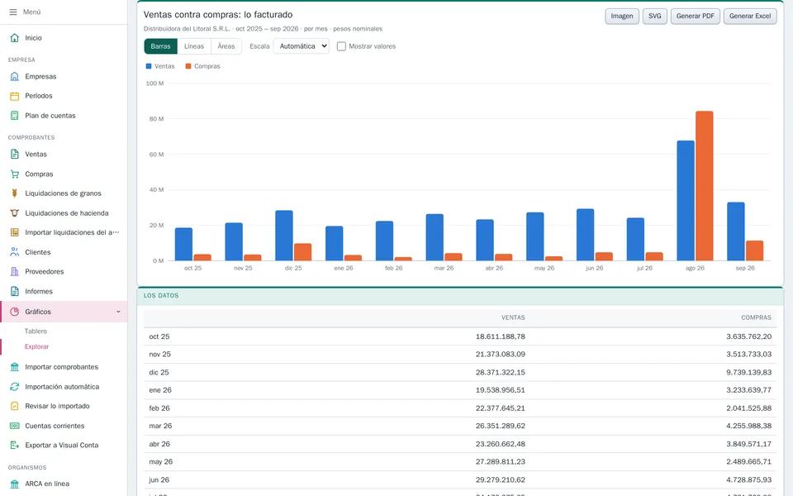793x496 pixels.
Task: Select the Cuentas corrientes money icon
Action: tap(15, 426)
